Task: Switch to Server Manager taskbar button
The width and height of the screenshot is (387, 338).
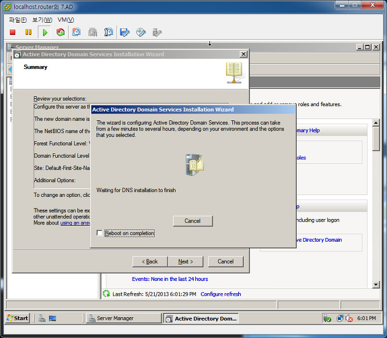Action: tap(123, 318)
